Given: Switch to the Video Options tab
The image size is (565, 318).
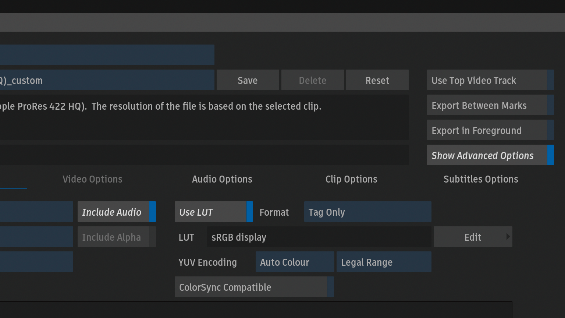Looking at the screenshot, I should tap(92, 179).
